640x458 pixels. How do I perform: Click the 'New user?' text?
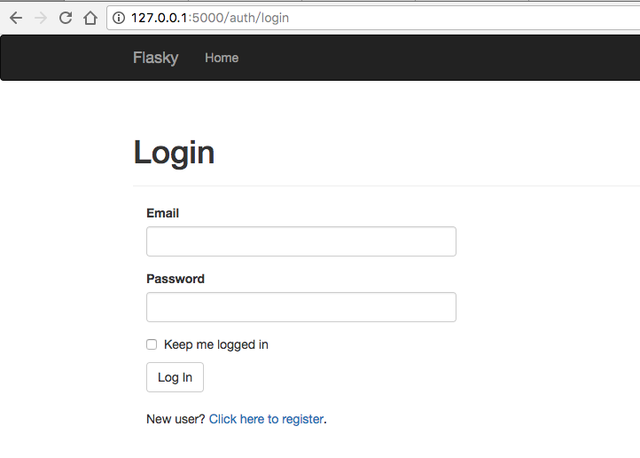(176, 419)
